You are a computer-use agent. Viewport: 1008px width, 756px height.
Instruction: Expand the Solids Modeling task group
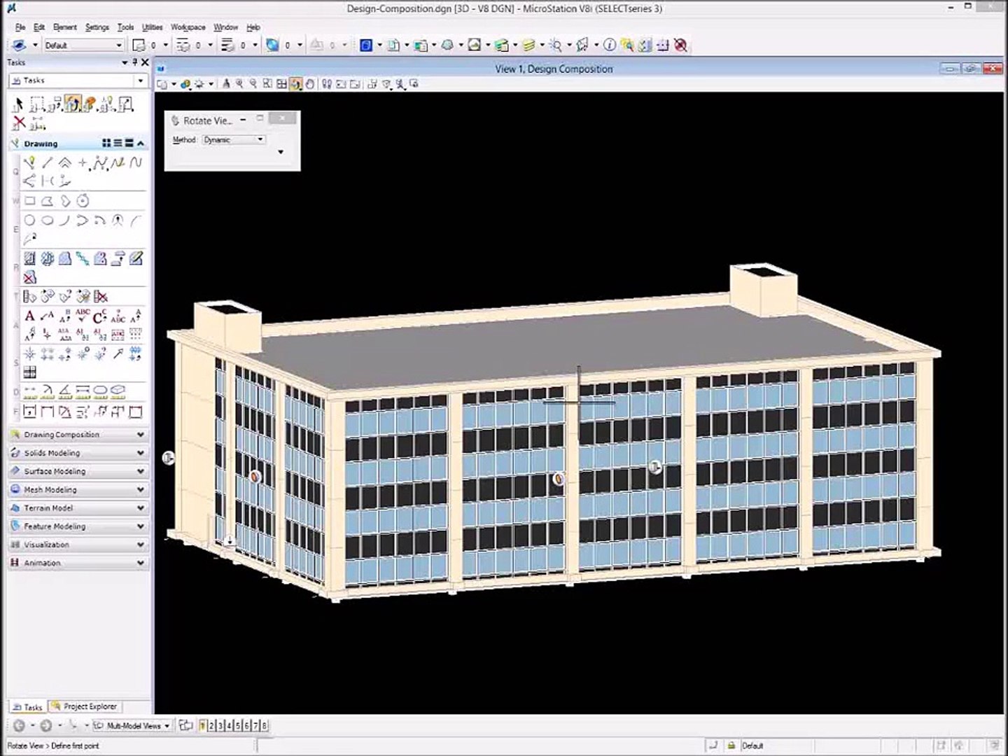(x=78, y=453)
